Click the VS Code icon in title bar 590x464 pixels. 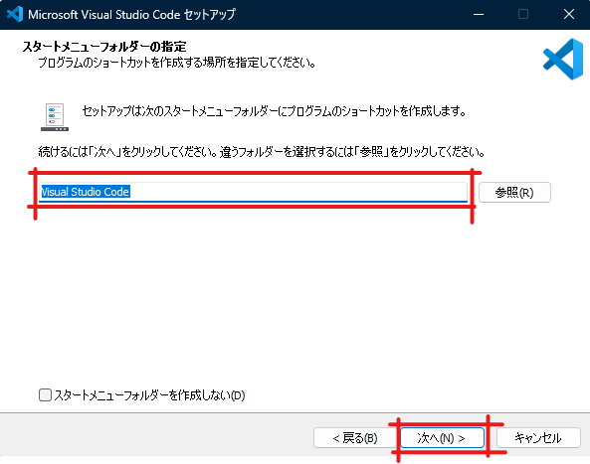pyautogui.click(x=15, y=14)
